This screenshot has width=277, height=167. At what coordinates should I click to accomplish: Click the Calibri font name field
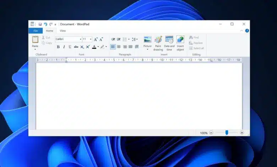point(67,39)
